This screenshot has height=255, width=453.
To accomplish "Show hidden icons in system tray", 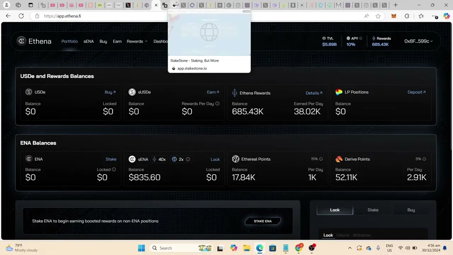I will point(350,248).
